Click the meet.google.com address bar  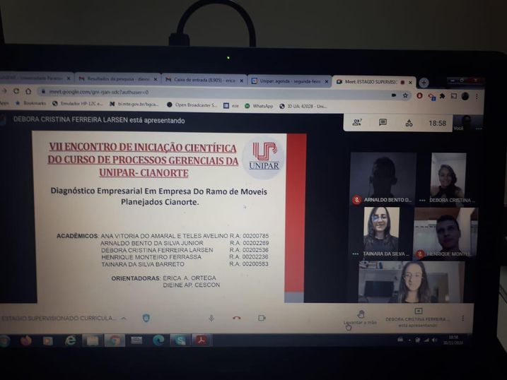tap(212, 93)
